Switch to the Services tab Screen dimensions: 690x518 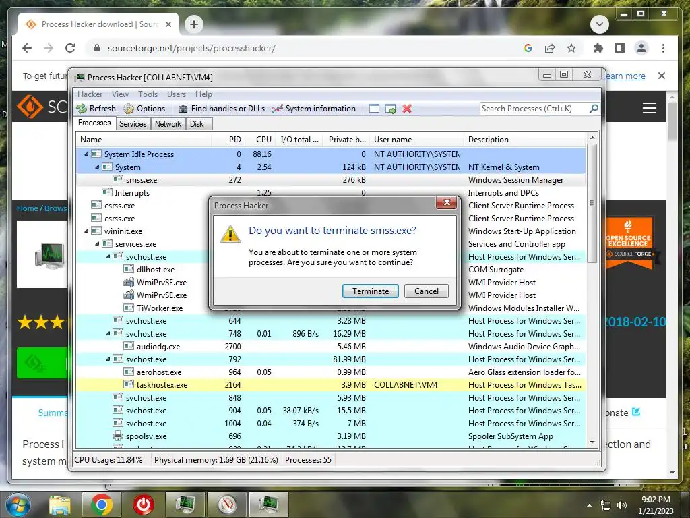[133, 124]
